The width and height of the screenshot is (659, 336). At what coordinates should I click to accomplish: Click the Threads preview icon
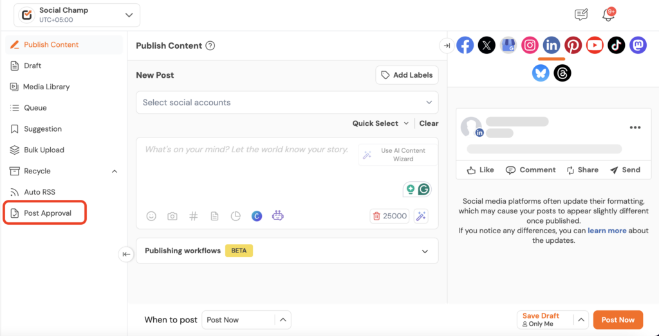(x=562, y=73)
